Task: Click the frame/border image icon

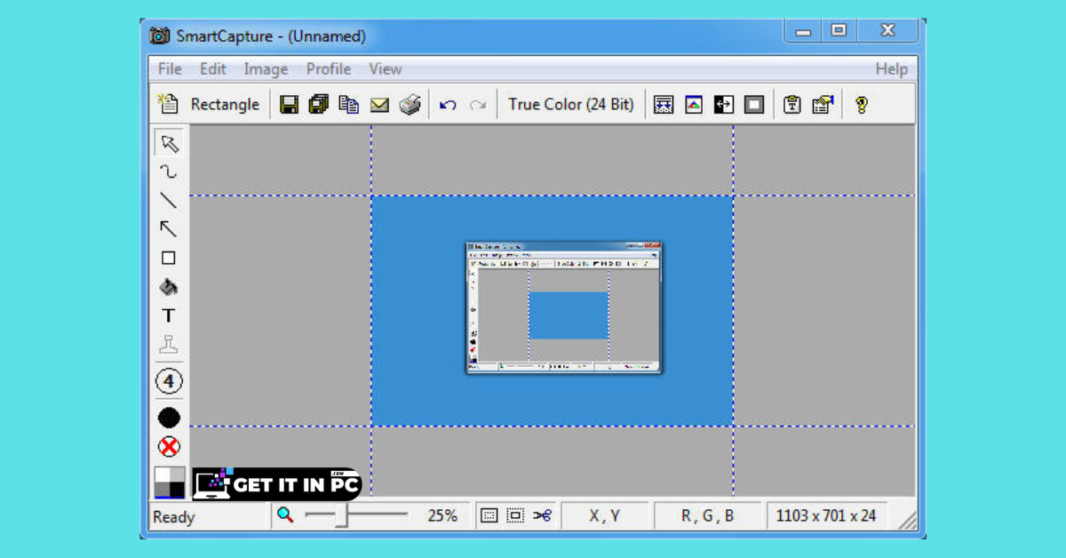Action: click(754, 105)
